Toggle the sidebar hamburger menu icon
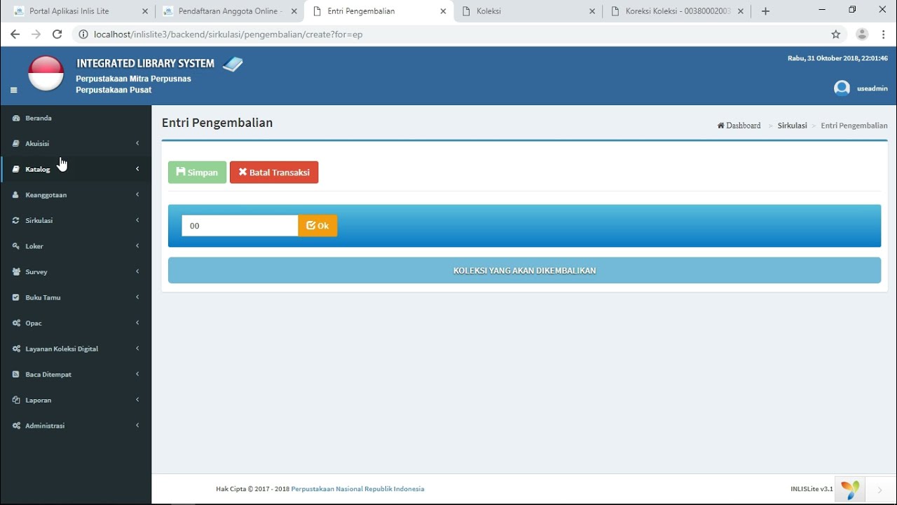The image size is (897, 505). coord(13,90)
